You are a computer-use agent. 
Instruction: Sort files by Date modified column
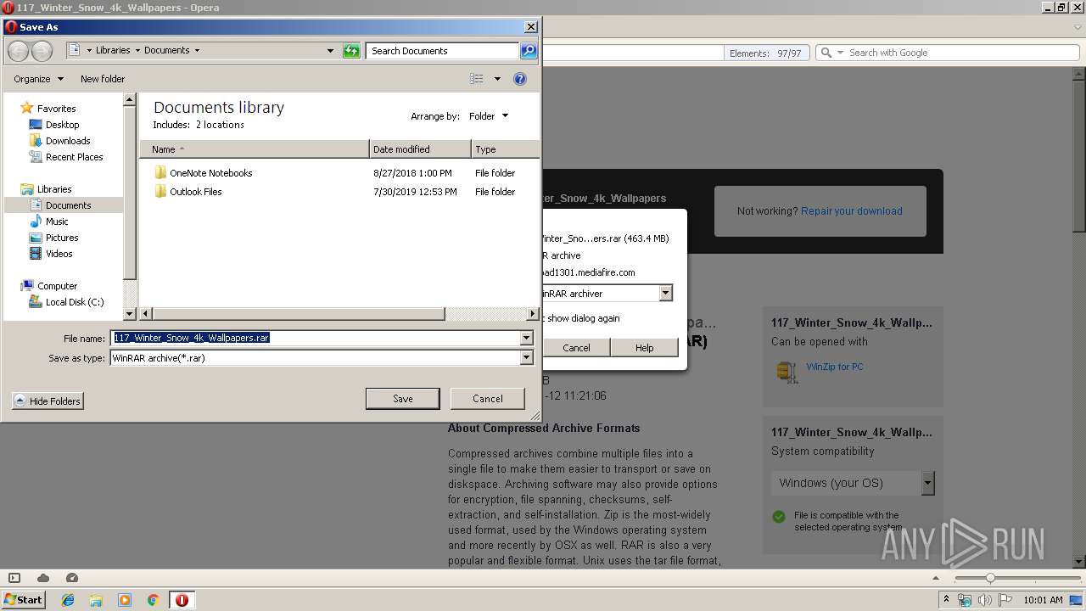pyautogui.click(x=420, y=149)
